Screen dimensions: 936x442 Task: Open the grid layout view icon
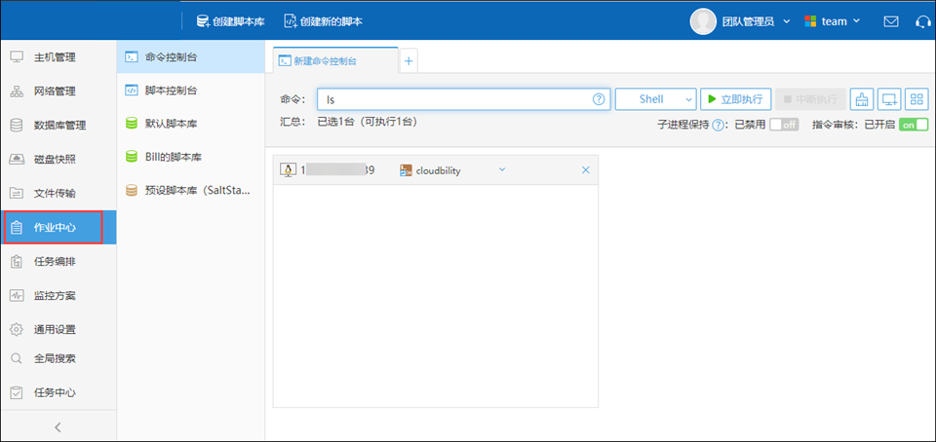coord(916,99)
